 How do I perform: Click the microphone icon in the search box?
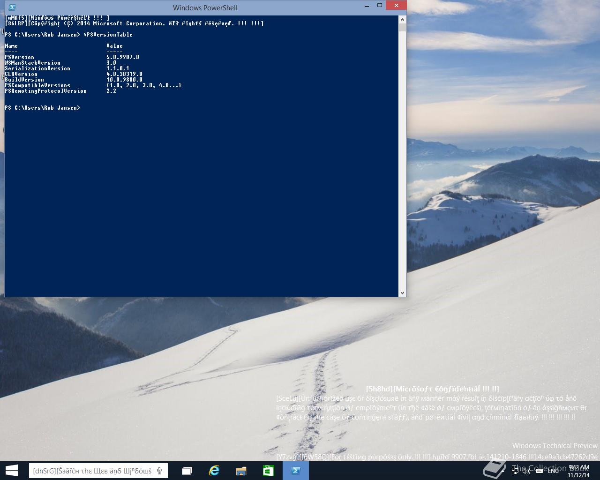[160, 471]
